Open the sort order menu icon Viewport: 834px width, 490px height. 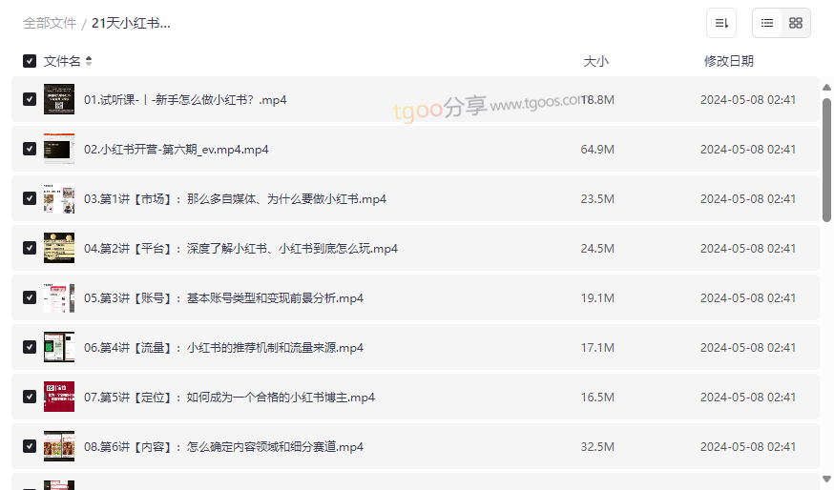(721, 23)
